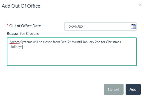Click the Add Out Of Office title
144x98 pixels.
pos(21,6)
